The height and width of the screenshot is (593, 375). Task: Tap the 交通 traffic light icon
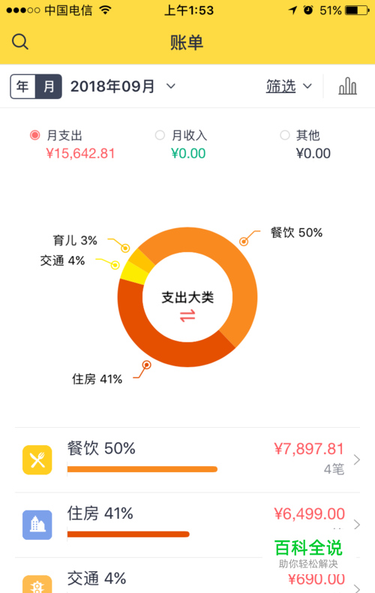(x=37, y=584)
